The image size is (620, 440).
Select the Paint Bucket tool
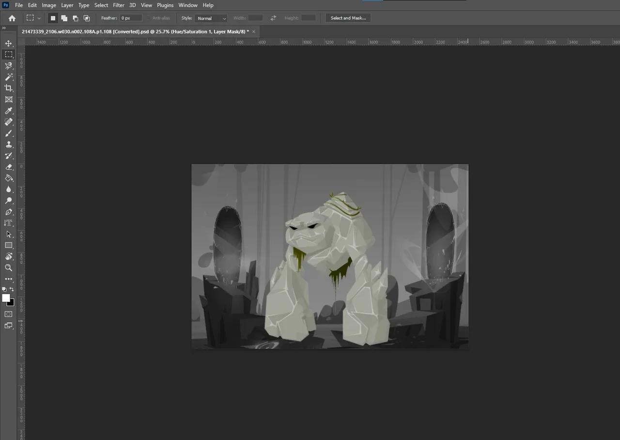point(9,178)
